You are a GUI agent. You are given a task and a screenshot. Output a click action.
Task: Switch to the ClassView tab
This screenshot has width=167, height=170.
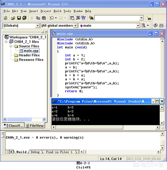click(x=14, y=125)
